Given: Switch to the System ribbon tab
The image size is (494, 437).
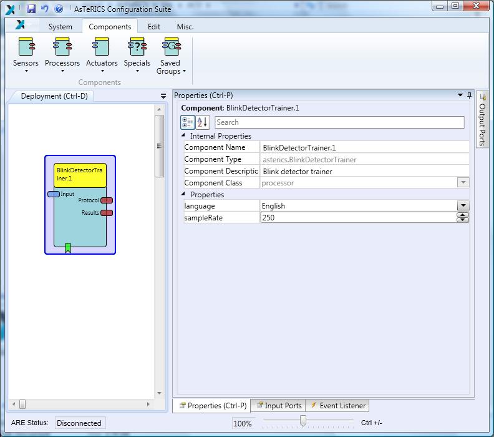Looking at the screenshot, I should coord(60,27).
